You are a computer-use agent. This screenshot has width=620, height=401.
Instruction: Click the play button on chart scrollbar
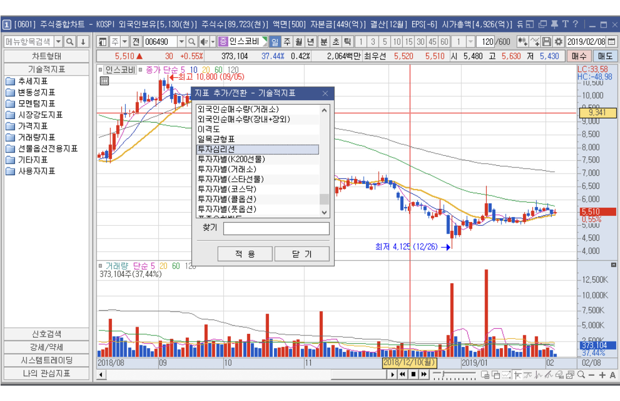(x=392, y=374)
